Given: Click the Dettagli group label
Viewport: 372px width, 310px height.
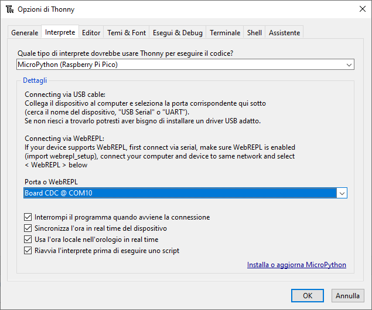Looking at the screenshot, I should point(35,80).
